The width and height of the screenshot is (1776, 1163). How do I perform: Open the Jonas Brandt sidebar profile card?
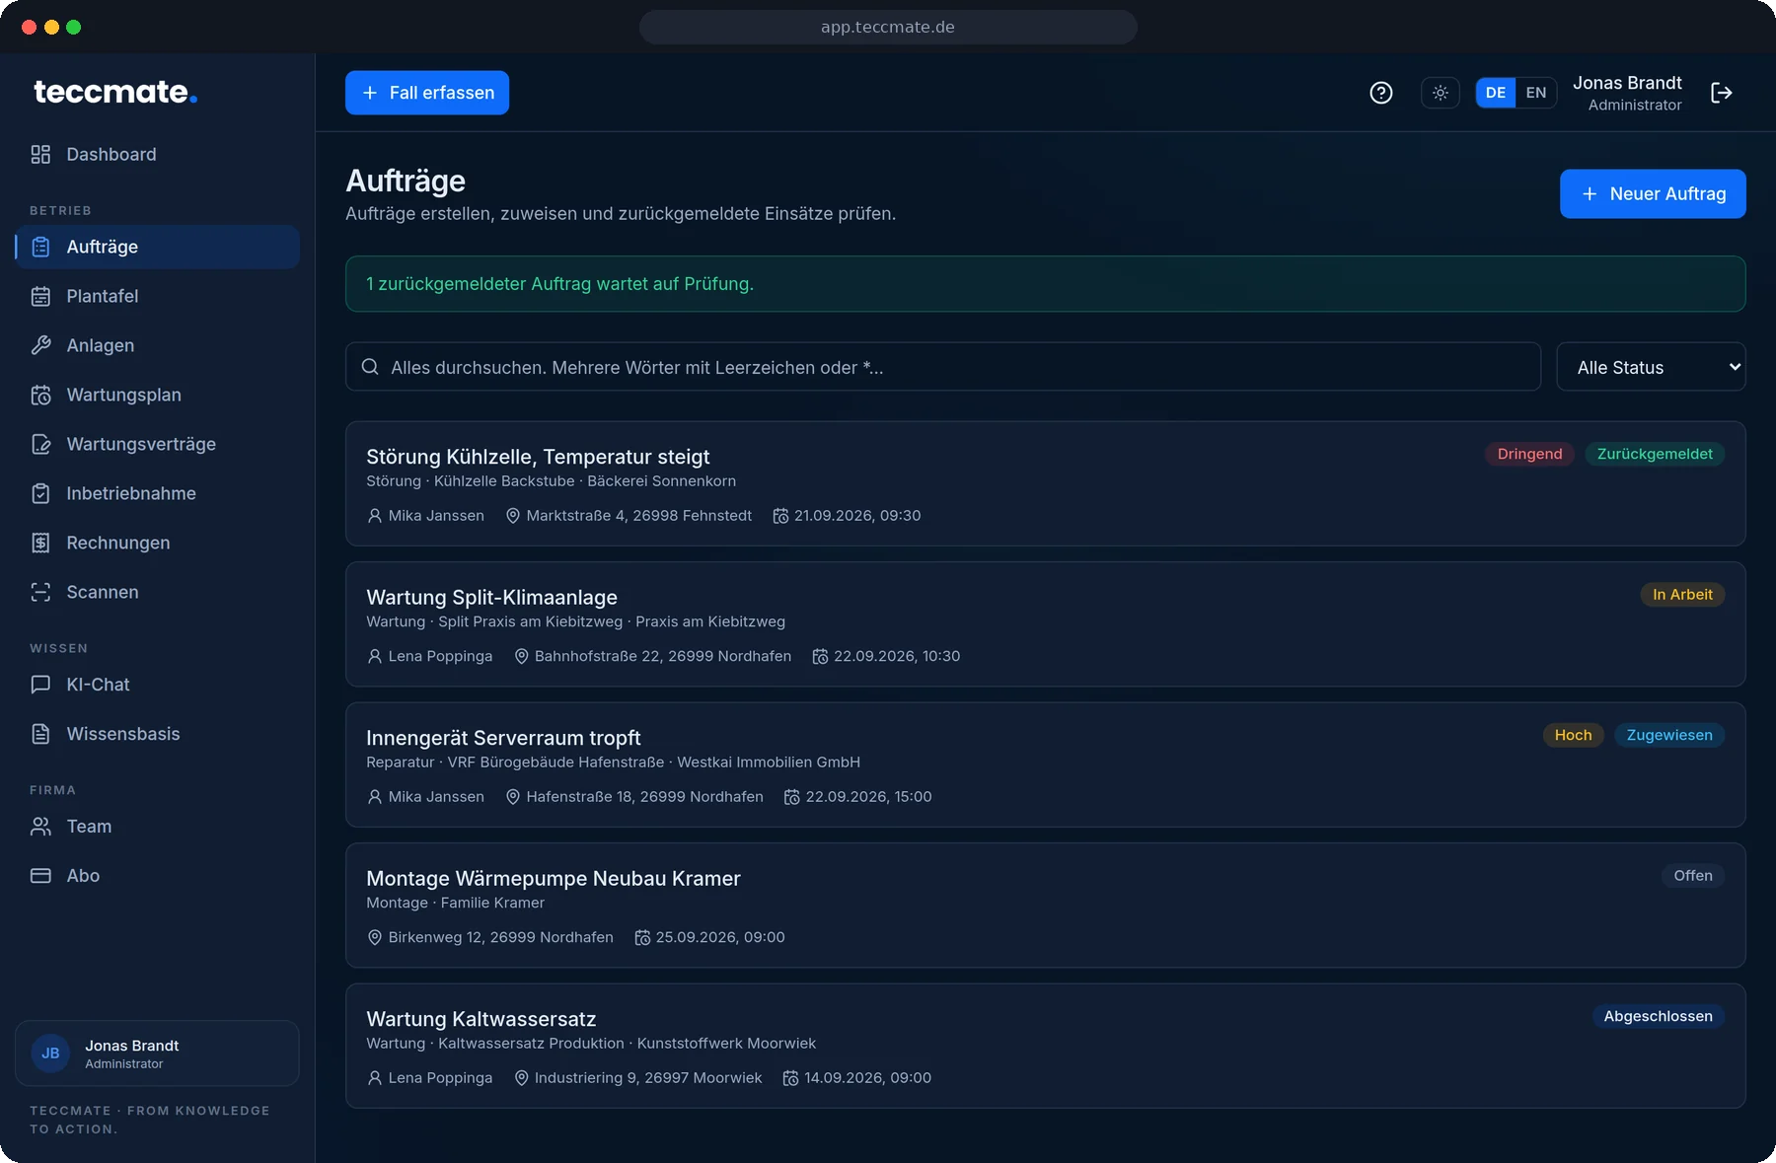point(157,1054)
